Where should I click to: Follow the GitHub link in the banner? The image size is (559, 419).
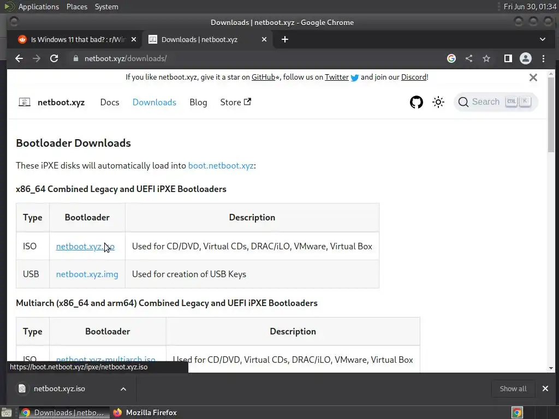tap(264, 77)
